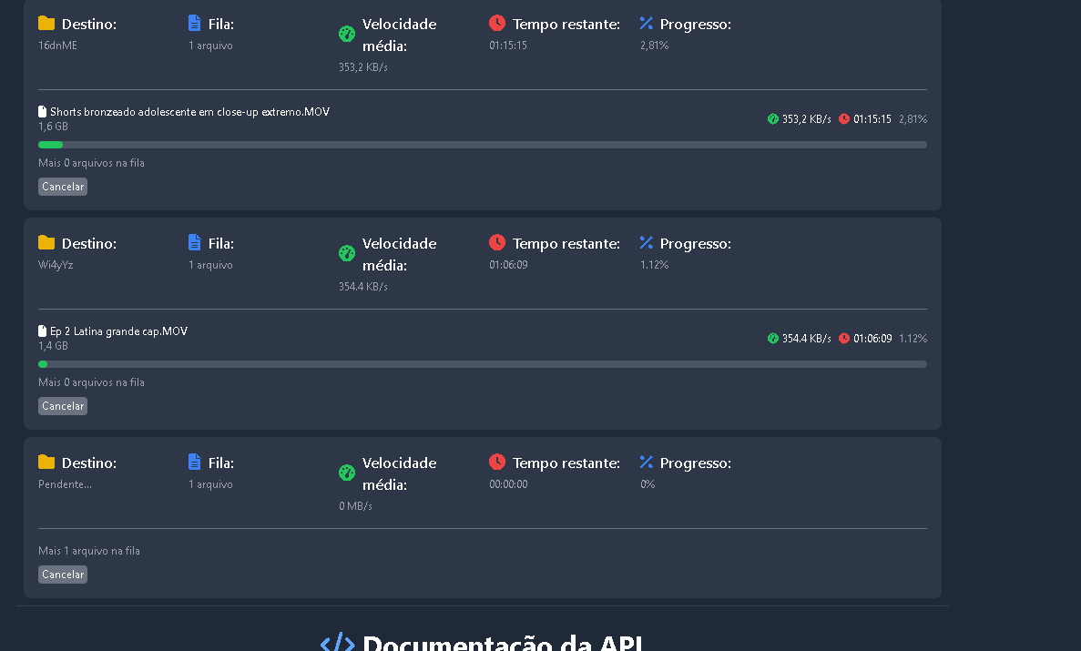The width and height of the screenshot is (1081, 651).
Task: Click the small red clock icon in the Wi4yYz file row
Action: tap(844, 339)
